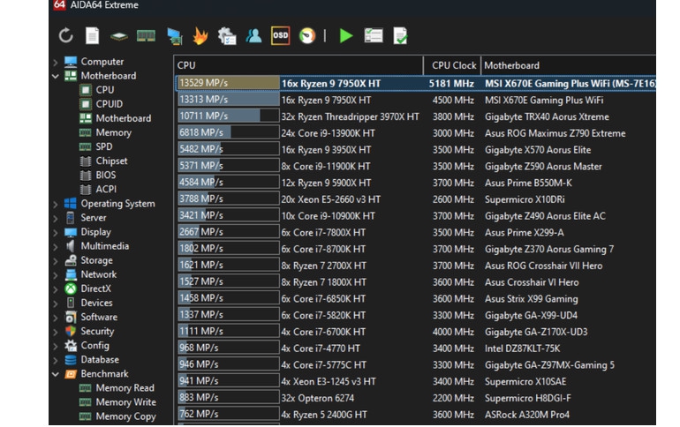The height and width of the screenshot is (427, 680).
Task: Select the 32x Opteron 6274 row
Action: click(415, 398)
